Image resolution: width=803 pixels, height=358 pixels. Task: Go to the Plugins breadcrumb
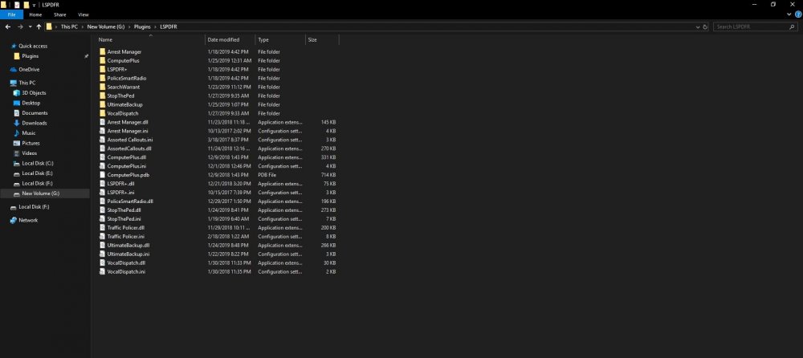point(142,26)
